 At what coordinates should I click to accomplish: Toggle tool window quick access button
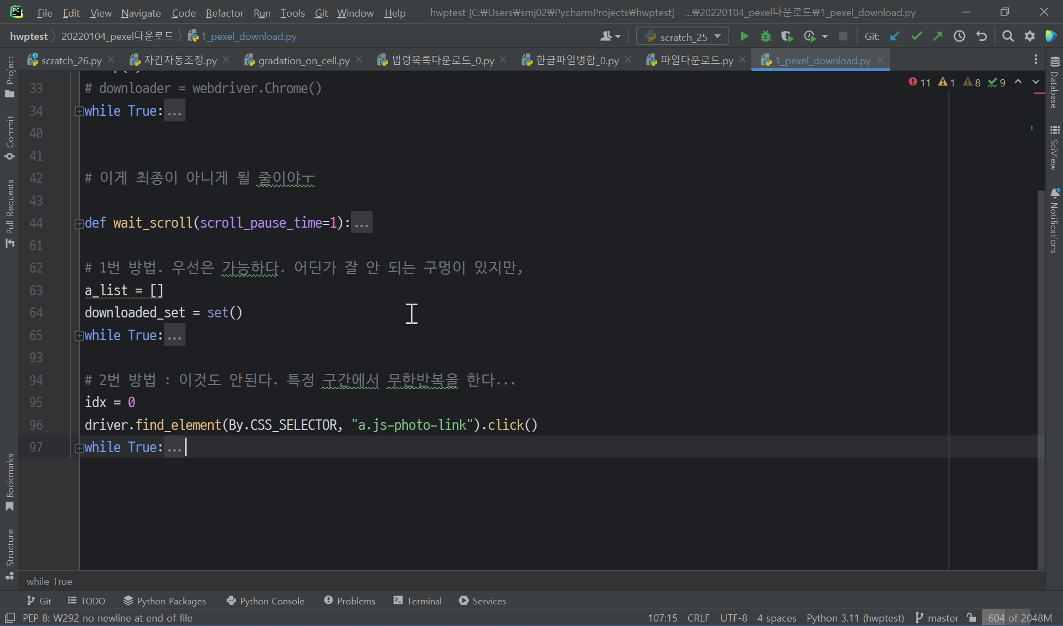tap(10, 618)
